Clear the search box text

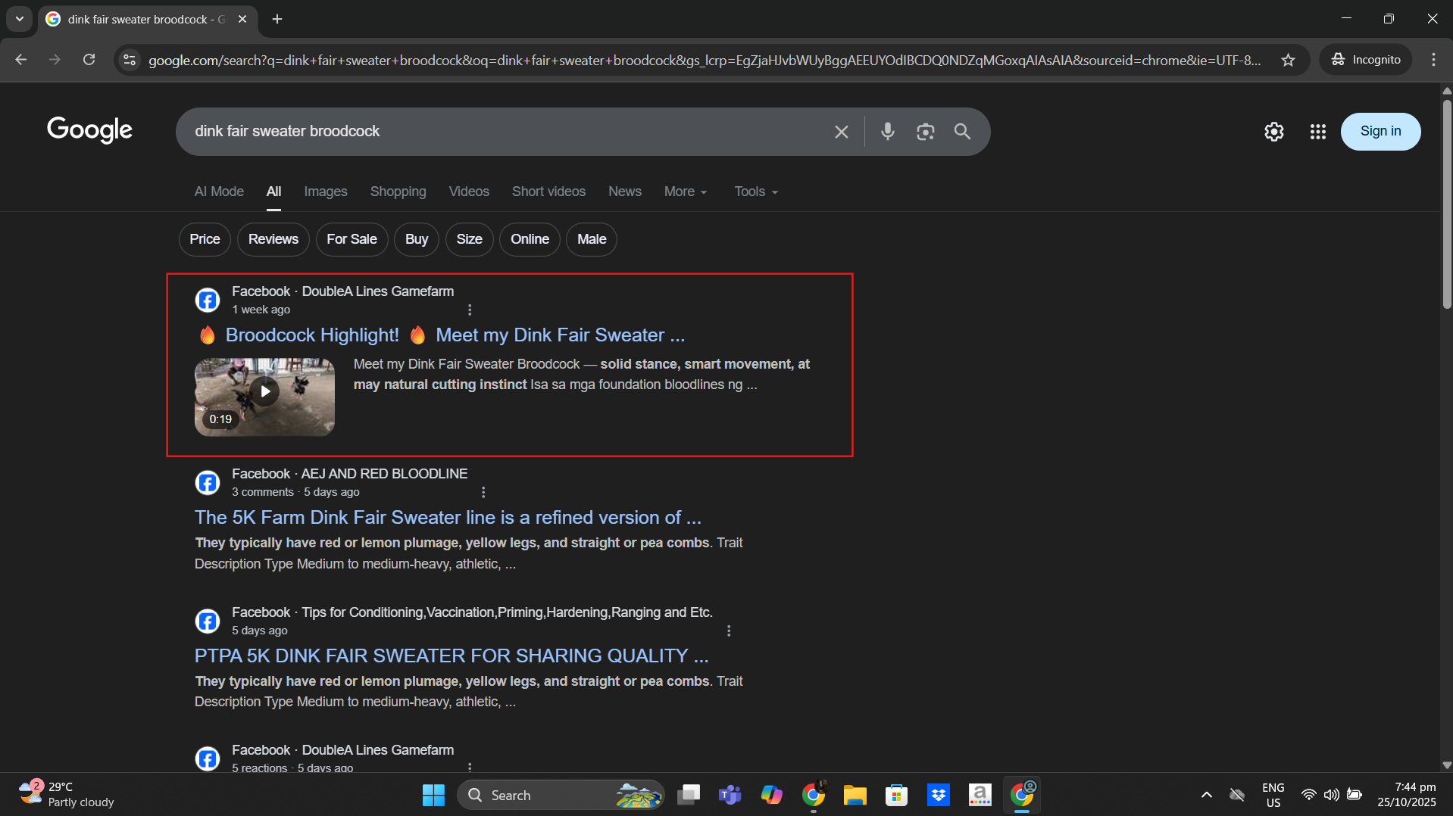coord(841,132)
